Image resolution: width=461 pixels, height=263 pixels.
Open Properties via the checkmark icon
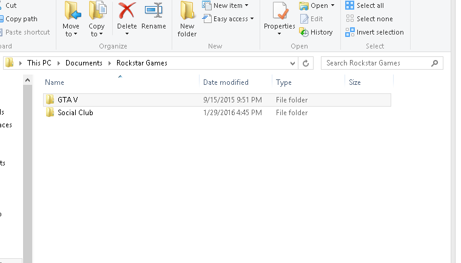(x=280, y=11)
